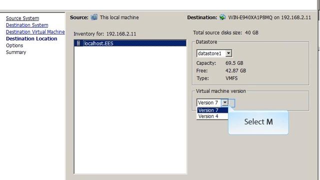320x180 pixels.
Task: Open the Source System step link
Action: pyautogui.click(x=22, y=18)
